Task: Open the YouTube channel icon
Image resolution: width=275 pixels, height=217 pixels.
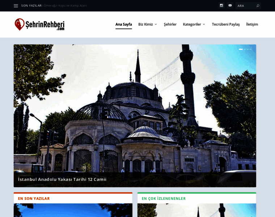Action: [x=230, y=5]
